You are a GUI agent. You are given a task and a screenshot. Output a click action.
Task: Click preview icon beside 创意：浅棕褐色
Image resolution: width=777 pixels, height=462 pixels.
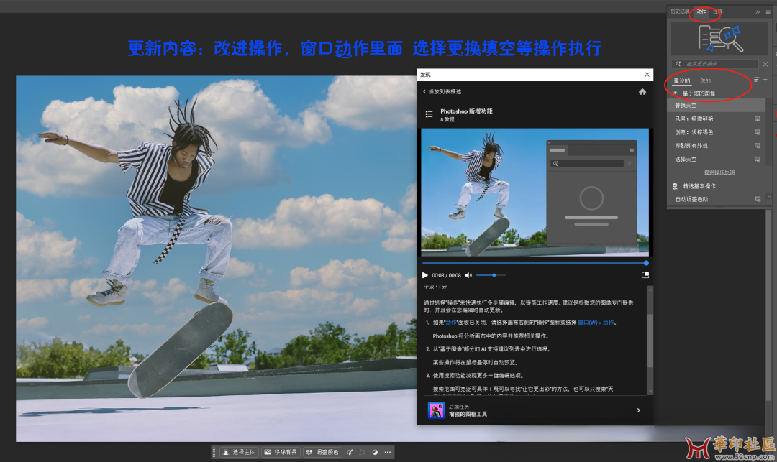click(757, 132)
